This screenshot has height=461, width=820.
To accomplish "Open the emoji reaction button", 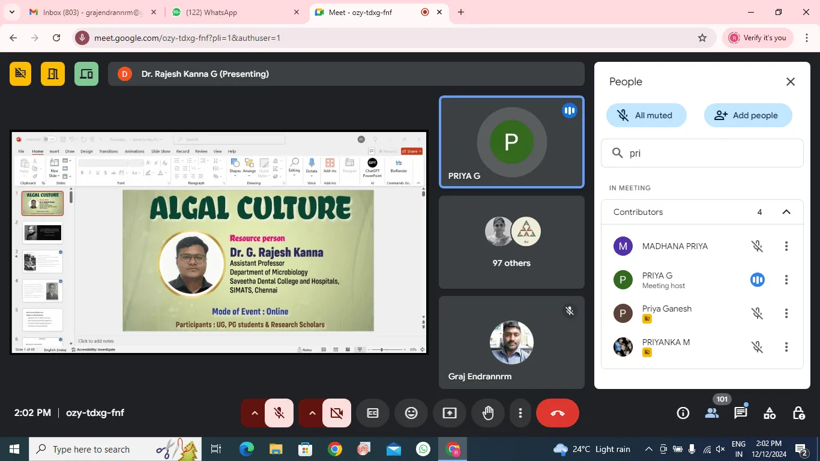I will [x=411, y=413].
